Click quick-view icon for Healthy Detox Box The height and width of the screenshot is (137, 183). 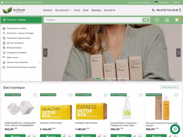point(64,136)
